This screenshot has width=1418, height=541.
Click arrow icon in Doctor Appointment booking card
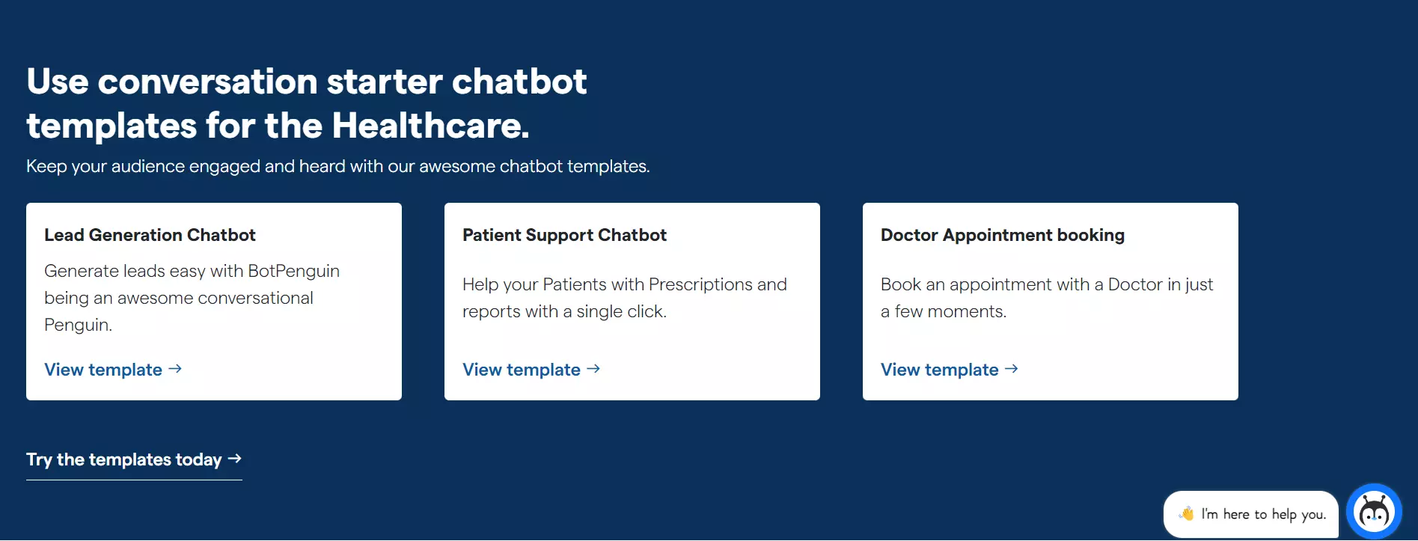1012,369
